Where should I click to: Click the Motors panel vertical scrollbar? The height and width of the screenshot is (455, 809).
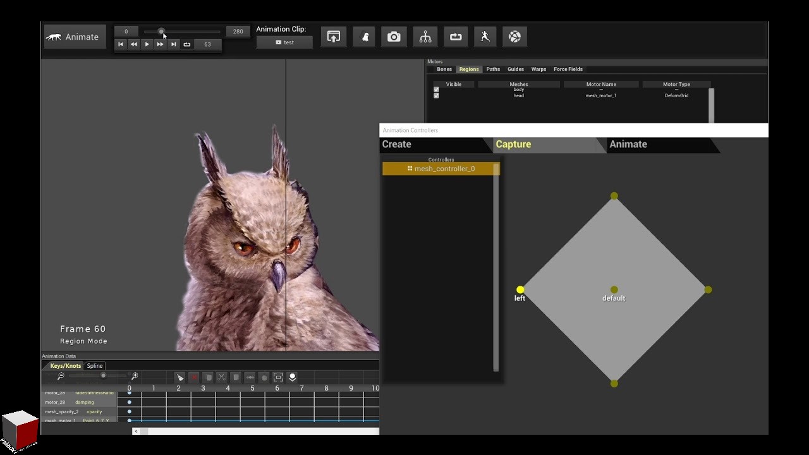(x=712, y=105)
